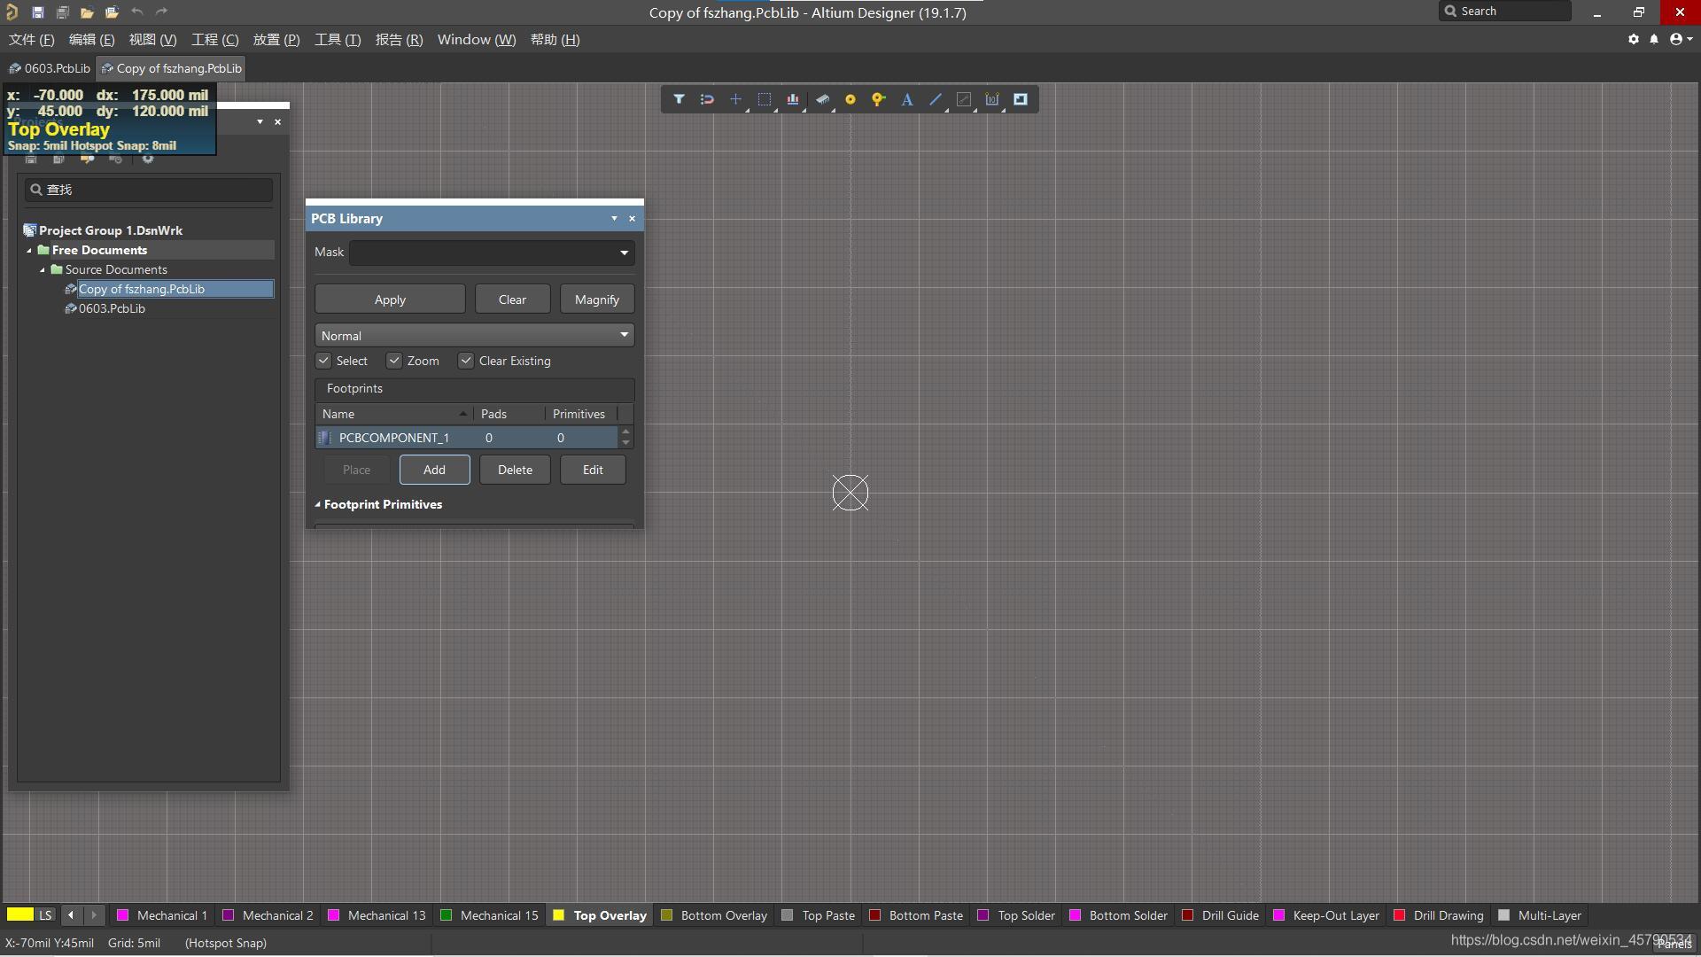Collapse the Footprint Primitives section
Screen dimensions: 1701x957
coord(318,504)
